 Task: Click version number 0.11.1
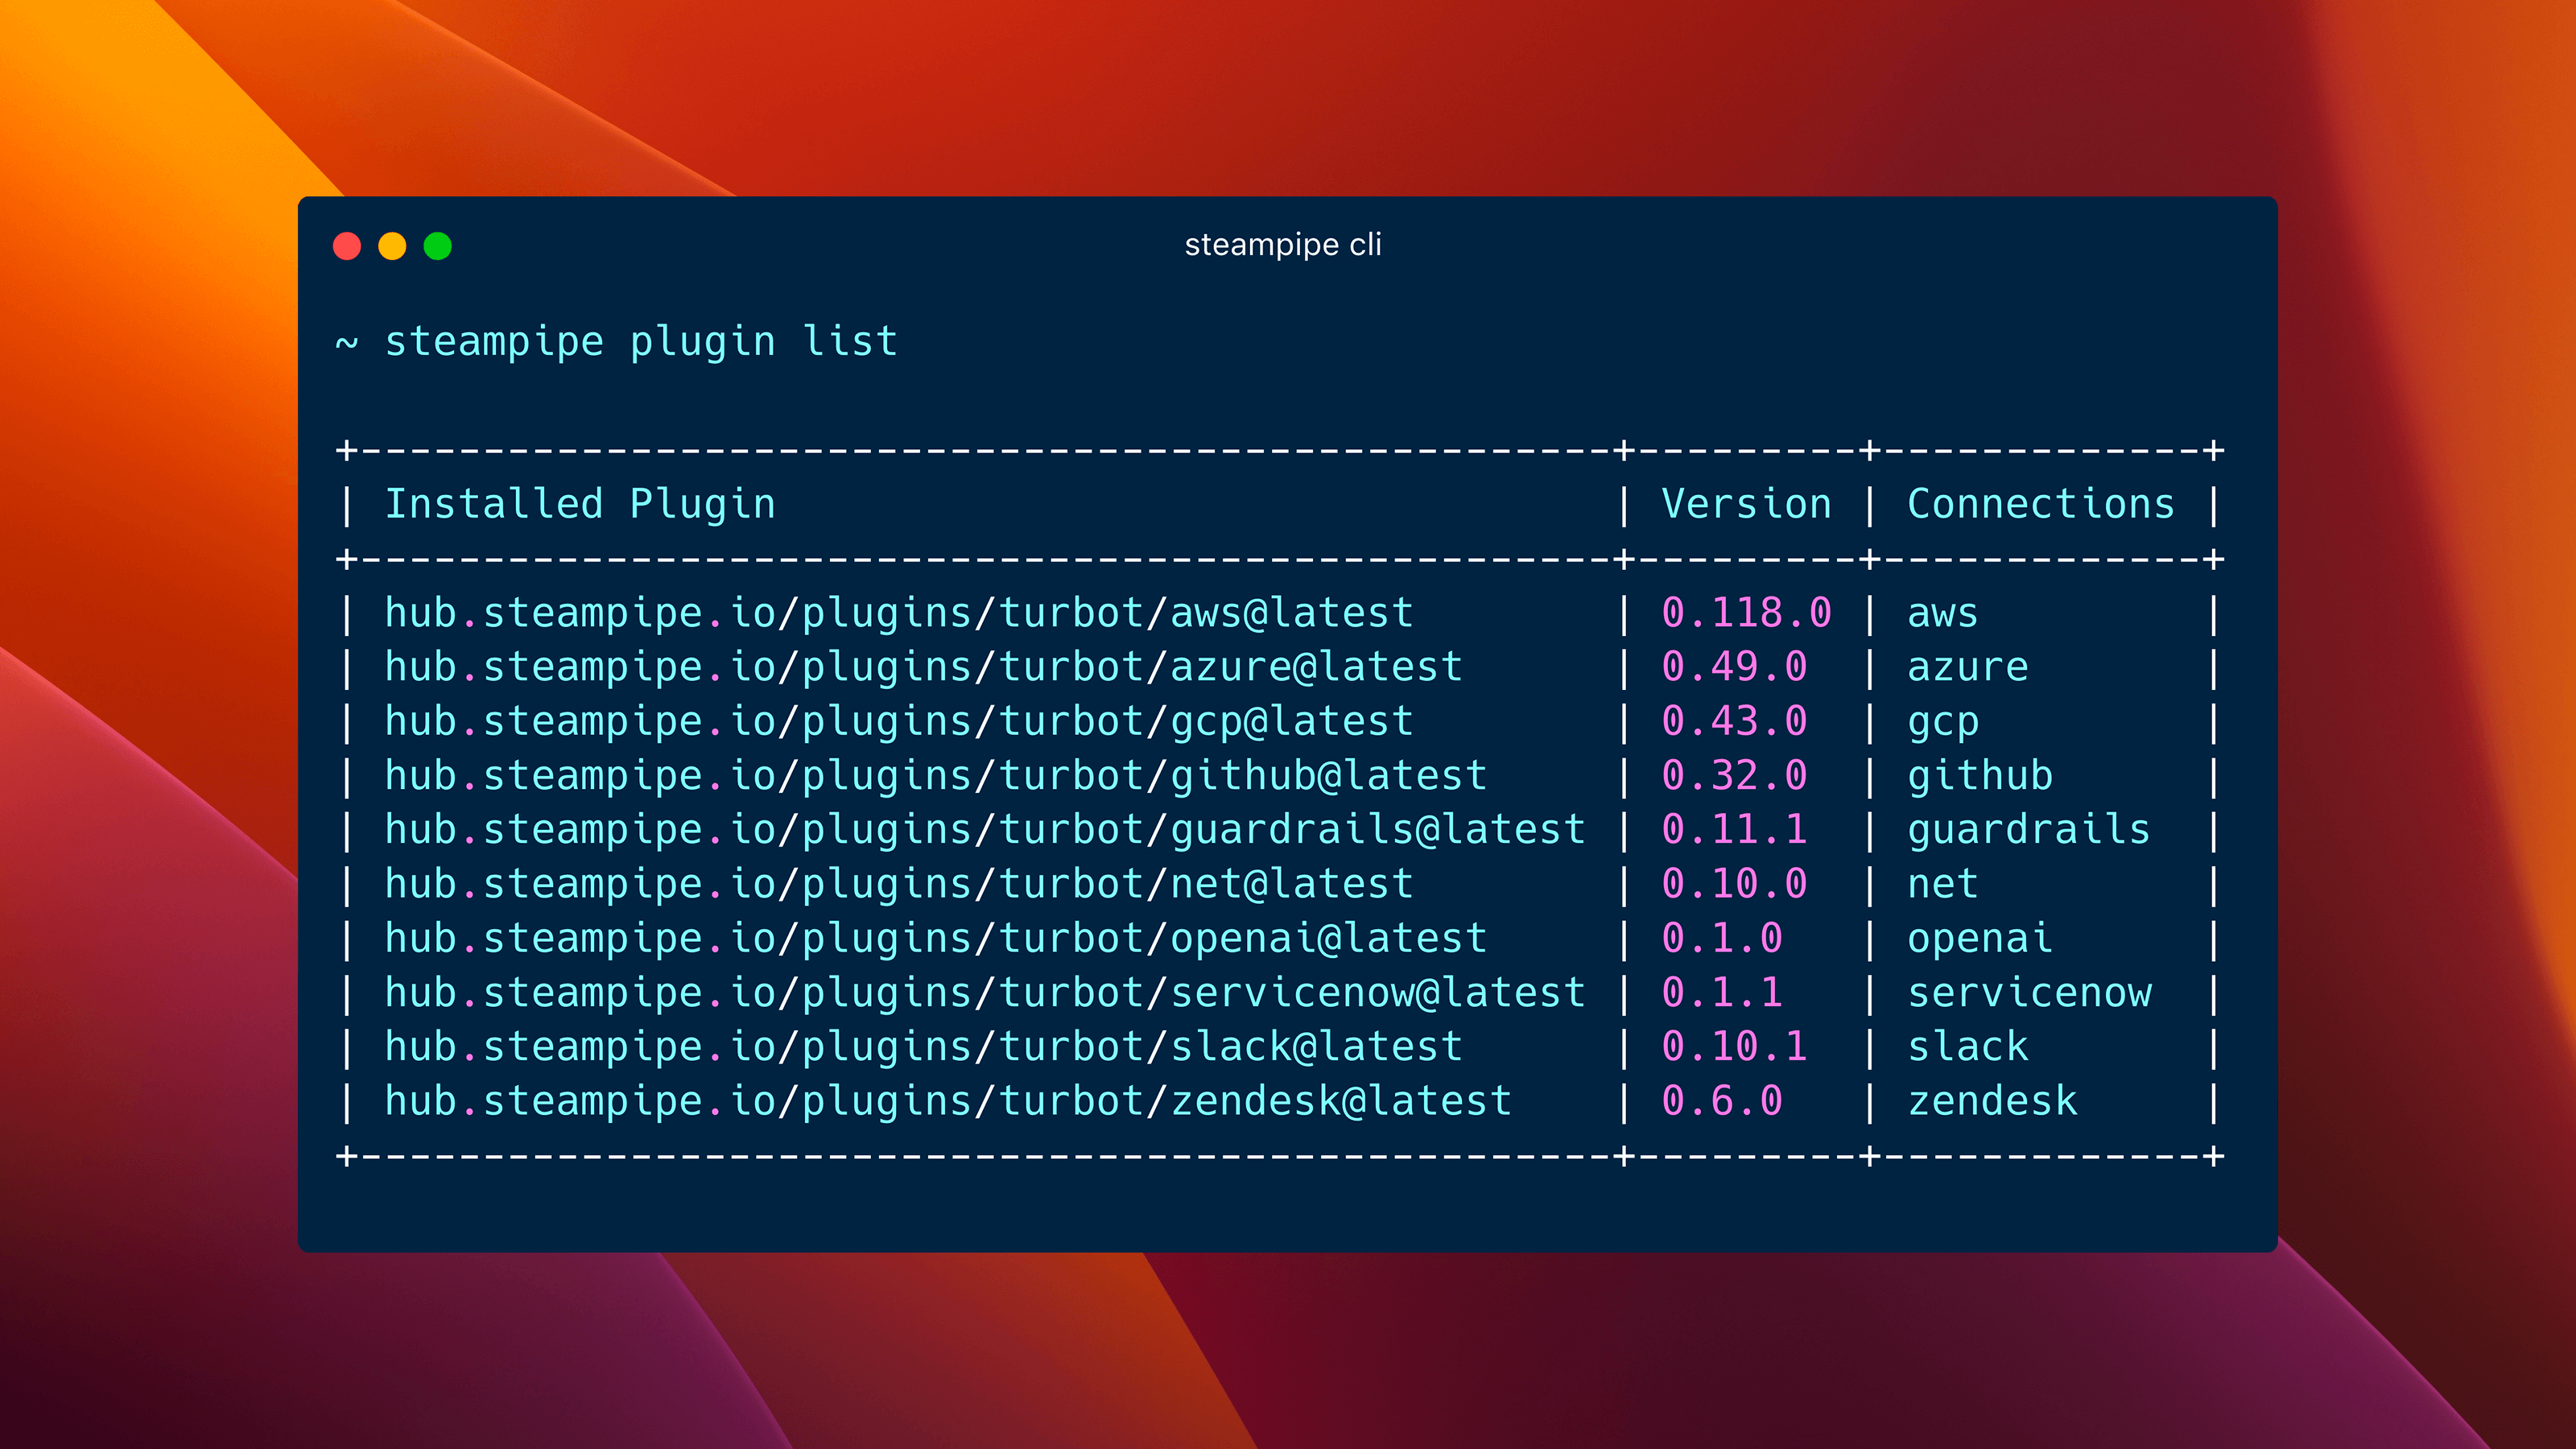[x=1733, y=830]
